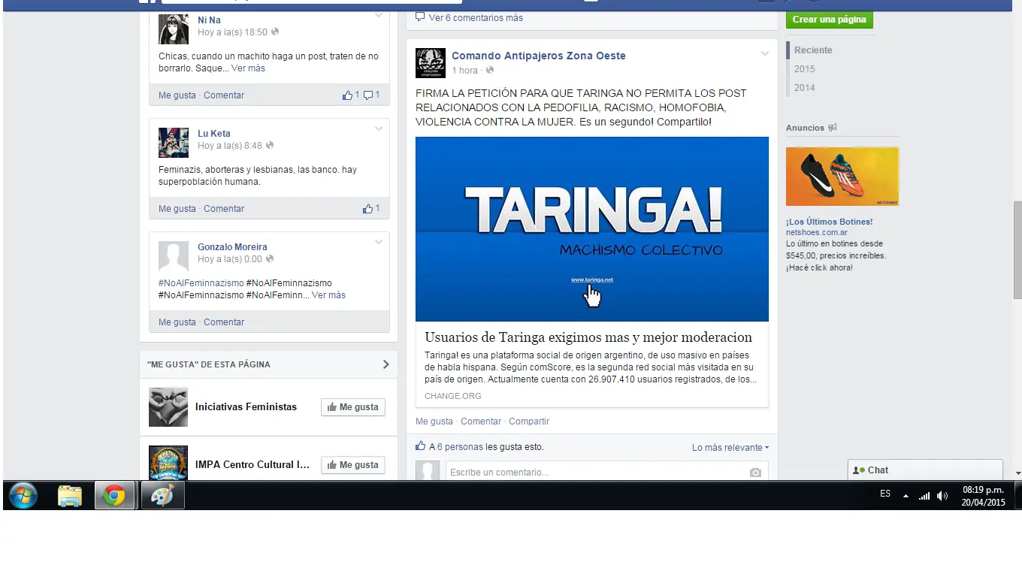Expand 'Ver más' on Ni Na's post
This screenshot has width=1022, height=577.
point(248,68)
